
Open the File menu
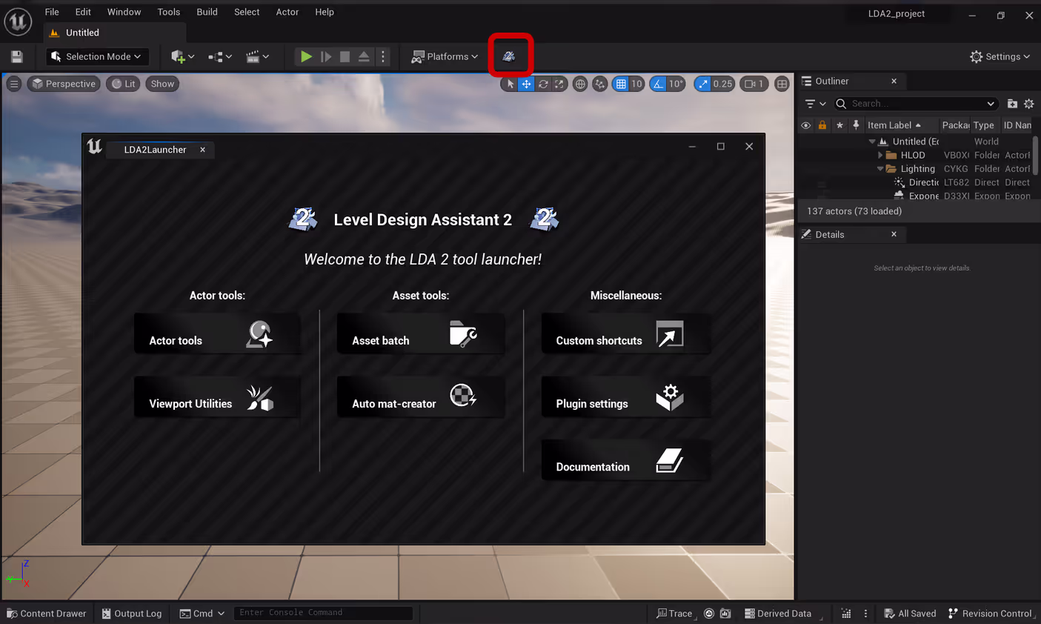[x=52, y=12]
